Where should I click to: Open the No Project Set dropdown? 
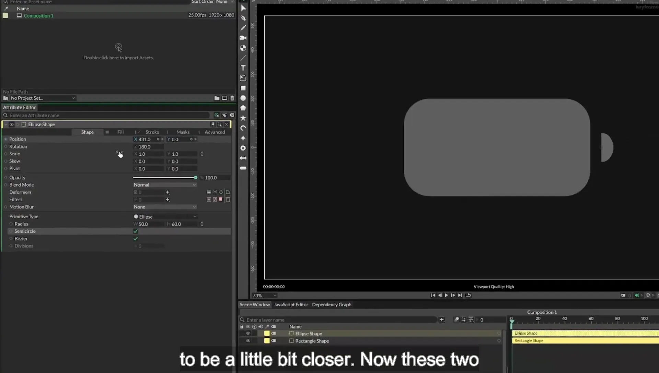pyautogui.click(x=43, y=98)
